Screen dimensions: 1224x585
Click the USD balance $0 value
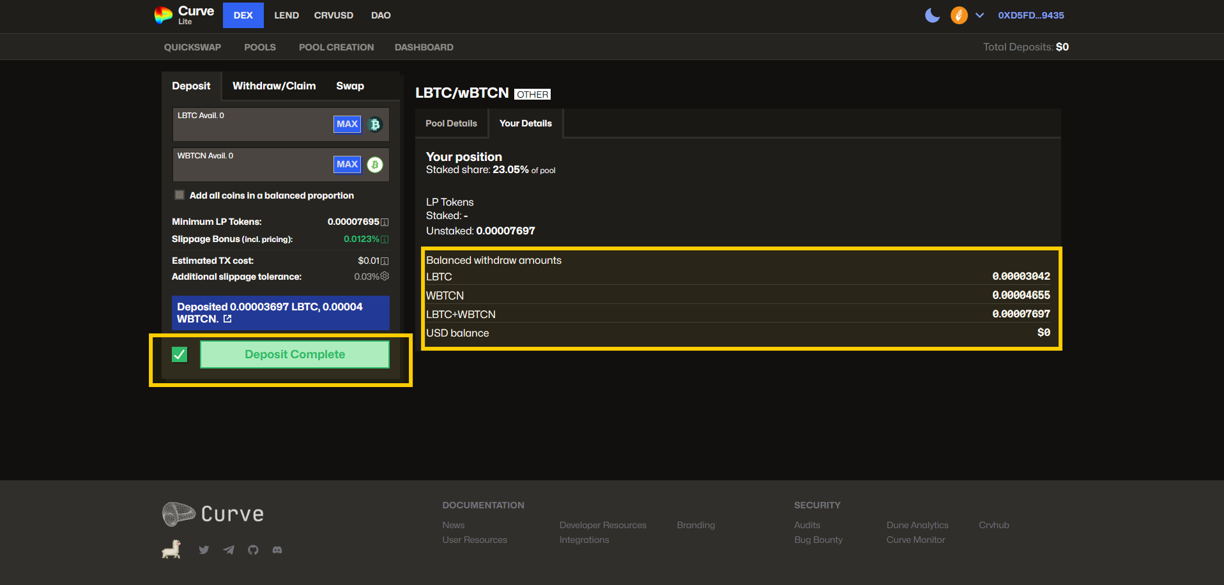(x=1044, y=333)
